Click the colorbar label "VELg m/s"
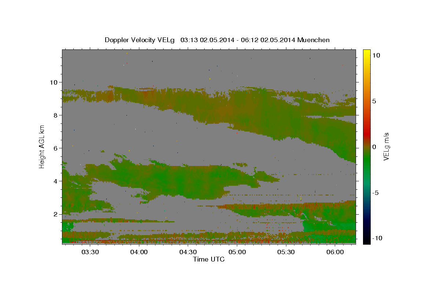 coord(386,146)
